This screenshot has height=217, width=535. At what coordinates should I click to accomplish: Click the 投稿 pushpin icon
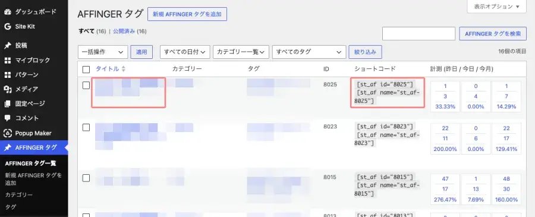pyautogui.click(x=8, y=45)
